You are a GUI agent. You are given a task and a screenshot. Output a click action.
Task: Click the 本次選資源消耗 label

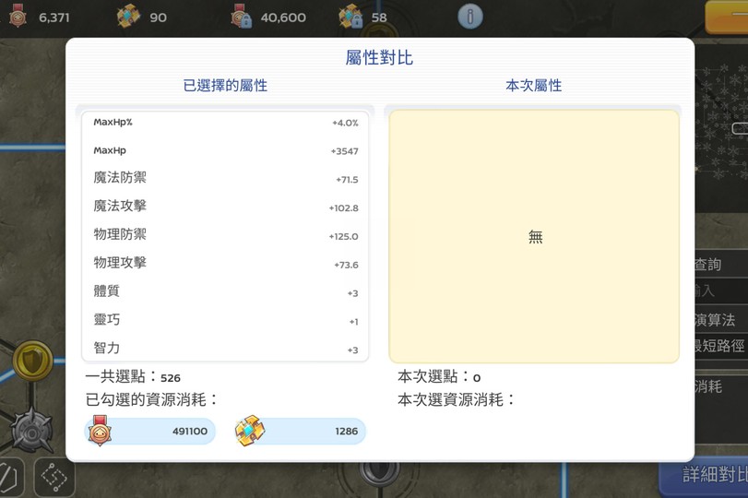coord(457,399)
